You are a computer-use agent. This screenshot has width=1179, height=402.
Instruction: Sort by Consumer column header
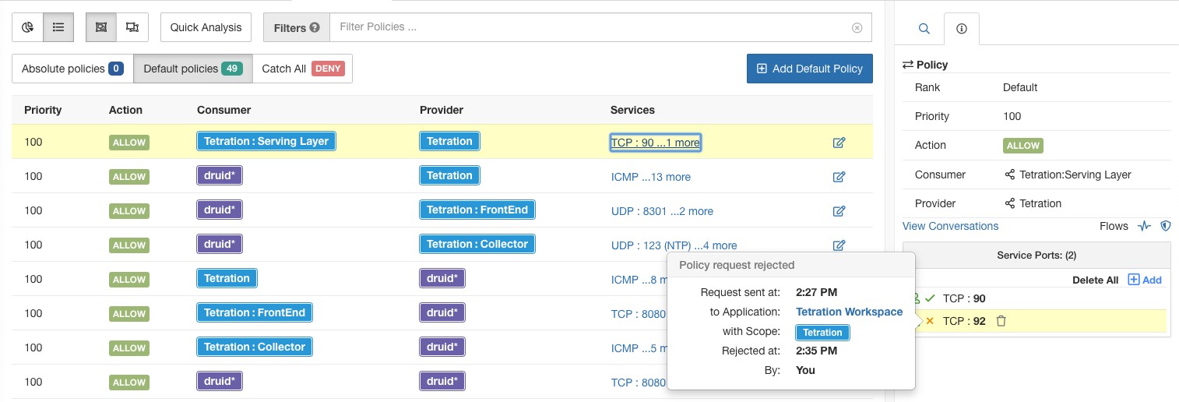[x=224, y=110]
